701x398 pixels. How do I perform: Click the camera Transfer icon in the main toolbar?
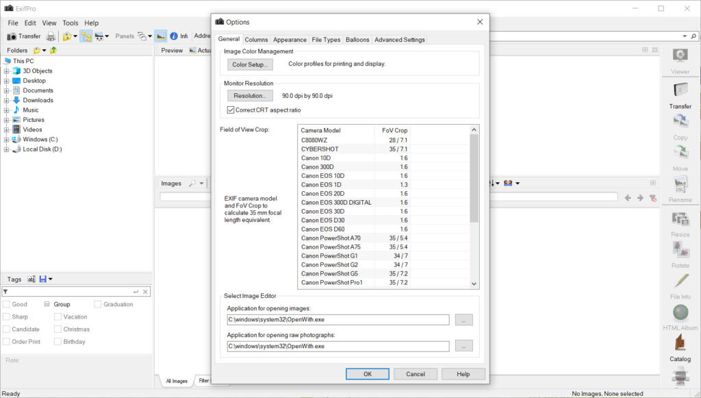coord(12,36)
